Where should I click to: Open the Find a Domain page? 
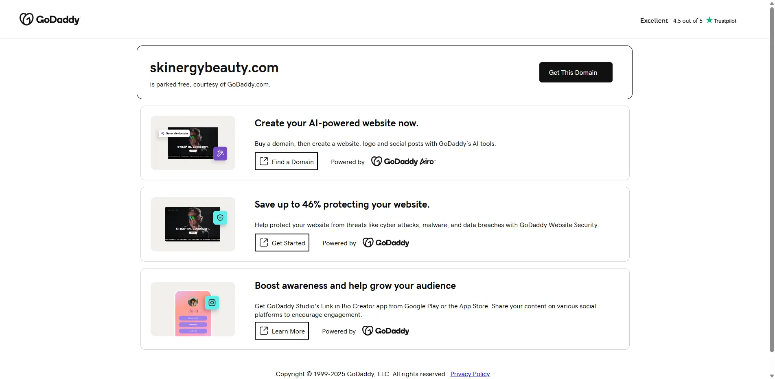pyautogui.click(x=286, y=161)
